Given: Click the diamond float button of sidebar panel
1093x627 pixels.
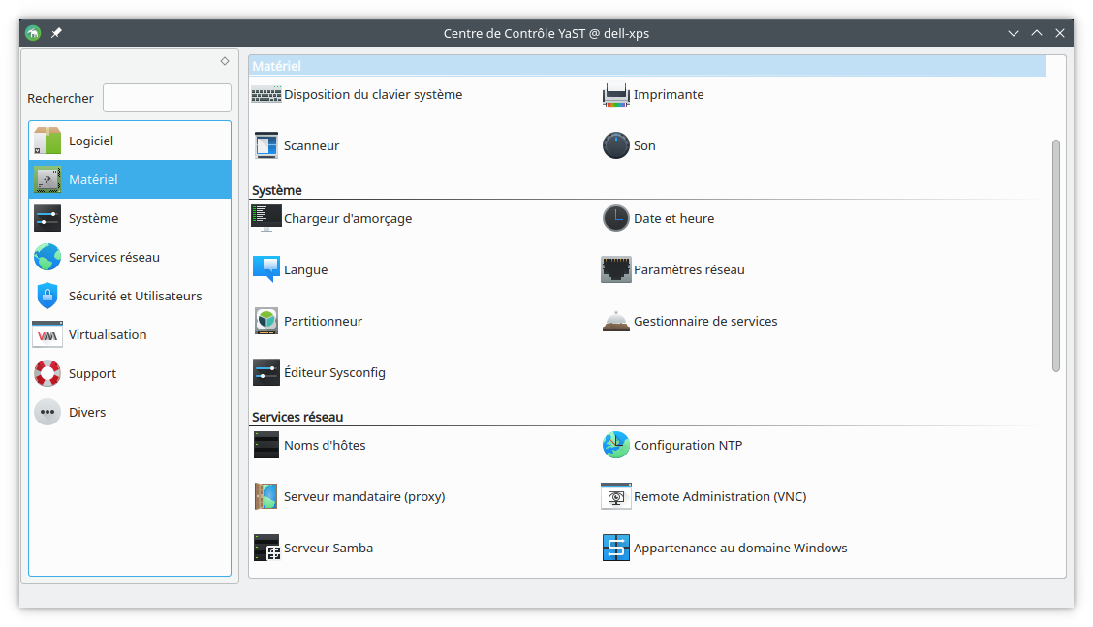Looking at the screenshot, I should 225,61.
